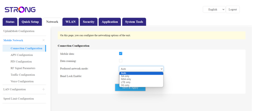Enable the Data roaming checkbox
Image resolution: width=256 pixels, height=111 pixels.
[121, 61]
